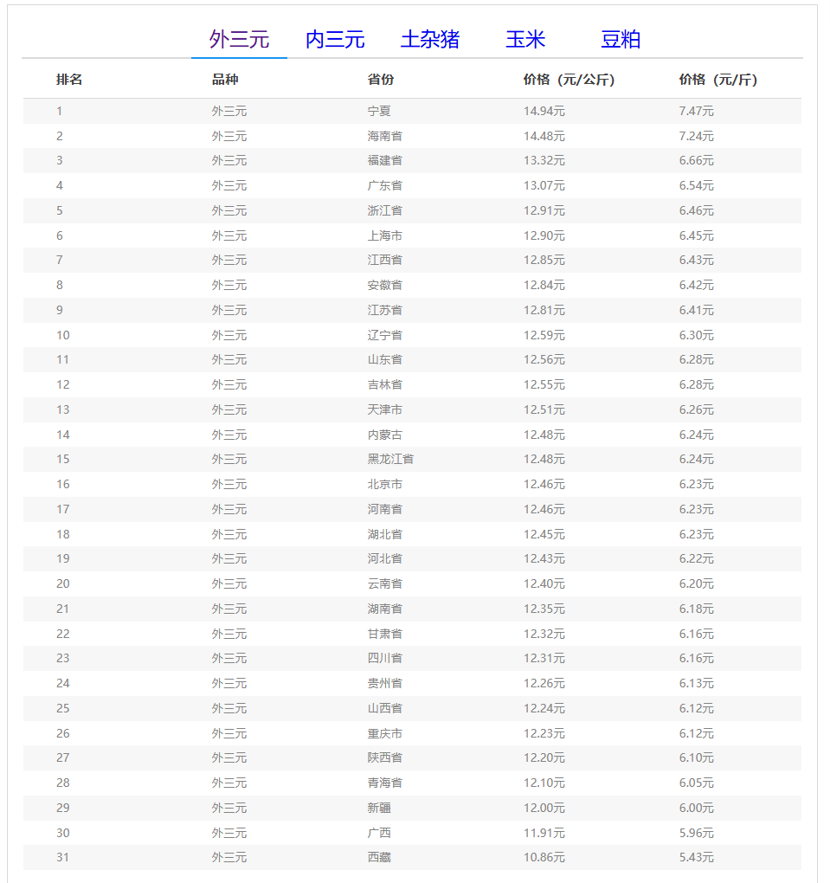
Task: Click rank number 20 in table
Action: click(63, 583)
